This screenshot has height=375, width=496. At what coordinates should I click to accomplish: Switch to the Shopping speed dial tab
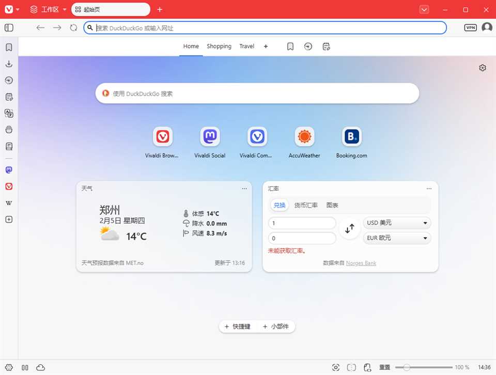click(x=219, y=46)
